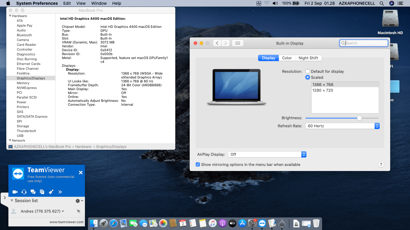
Task: Open the Window menu in menu bar
Action: tap(99, 3)
